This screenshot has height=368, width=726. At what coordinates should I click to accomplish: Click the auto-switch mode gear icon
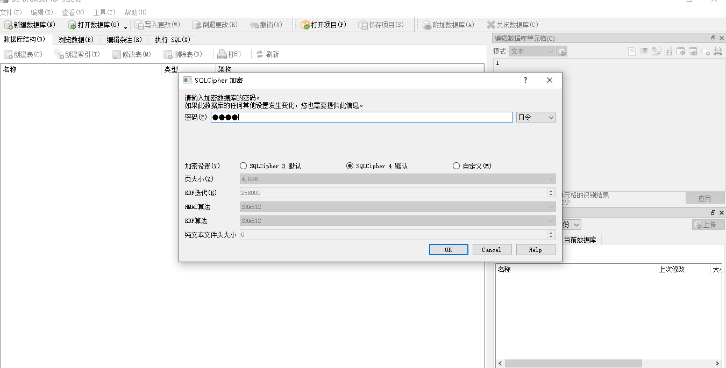pos(562,52)
